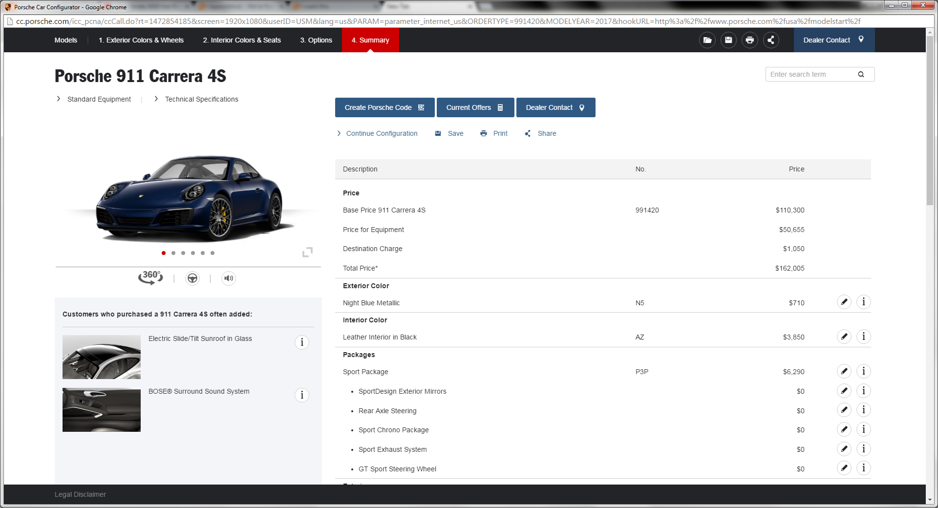Select the sixth car image dot

pyautogui.click(x=213, y=253)
